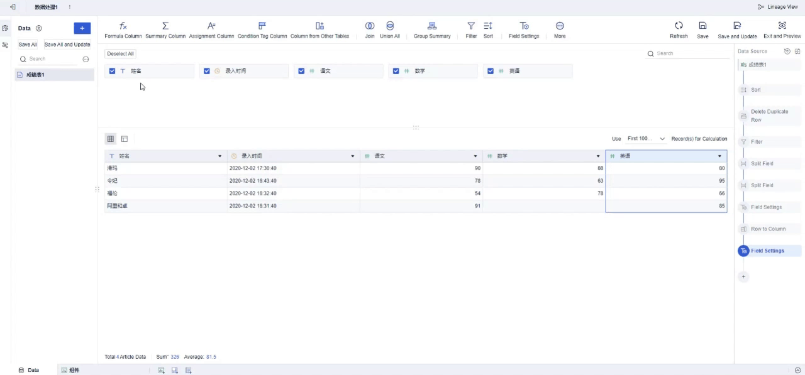Image resolution: width=805 pixels, height=375 pixels.
Task: Click the Data panel search field
Action: [x=49, y=59]
